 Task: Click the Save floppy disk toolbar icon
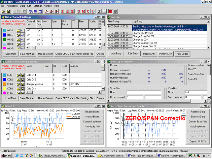pyautogui.click(x=8, y=11)
